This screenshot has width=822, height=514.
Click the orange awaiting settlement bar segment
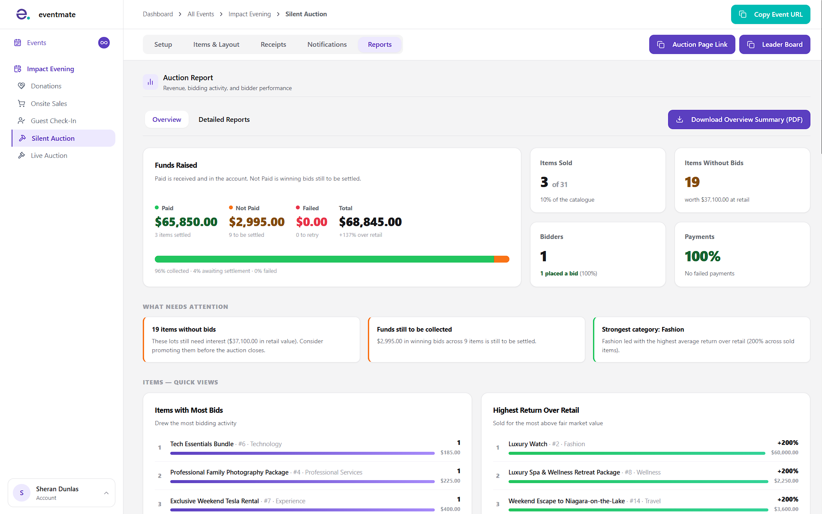(502, 259)
